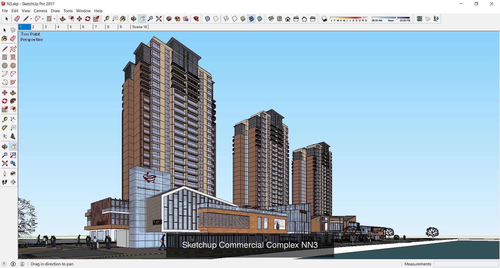Select the Freehand drawing tool
The width and height of the screenshot is (500, 268).
(13, 49)
